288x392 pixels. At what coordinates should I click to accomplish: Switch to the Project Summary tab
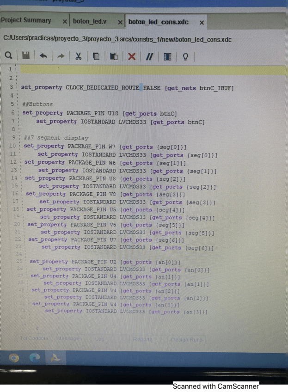click(26, 21)
